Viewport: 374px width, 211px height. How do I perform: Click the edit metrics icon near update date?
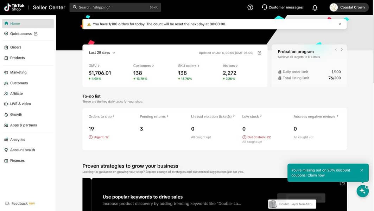[x=259, y=53]
